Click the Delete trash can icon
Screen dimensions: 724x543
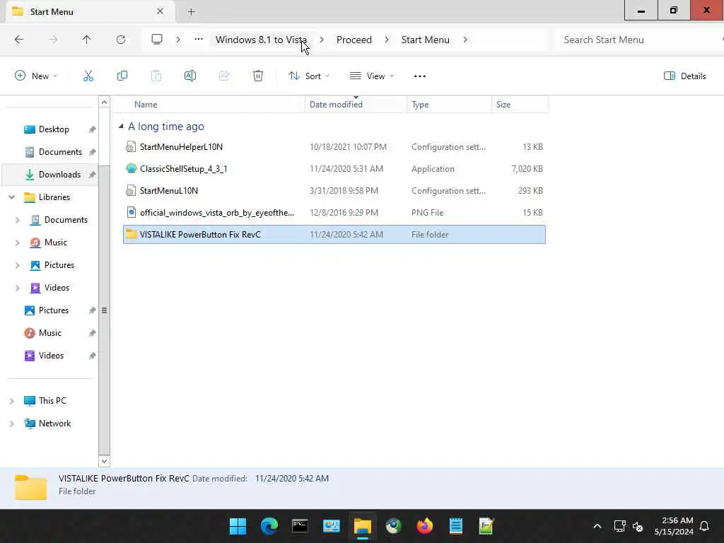[x=258, y=76]
